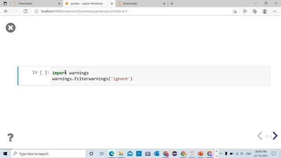Image resolution: width=281 pixels, height=158 pixels.
Task: Exit the slideshow with the X icon
Action: (x=11, y=28)
